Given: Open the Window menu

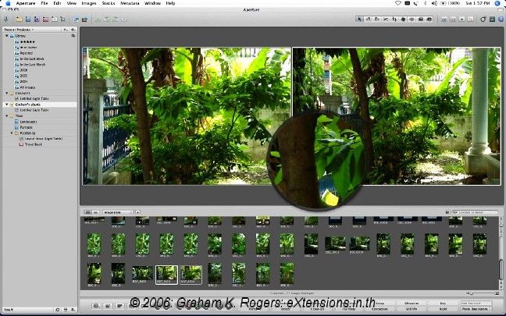Looking at the screenshot, I should coord(152,3).
